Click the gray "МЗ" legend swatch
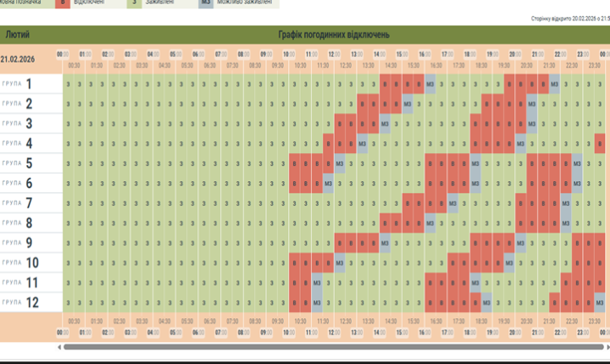Viewport: 610px width, 364px height. (206, 3)
